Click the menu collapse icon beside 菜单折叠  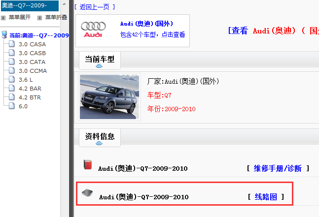pos(39,18)
